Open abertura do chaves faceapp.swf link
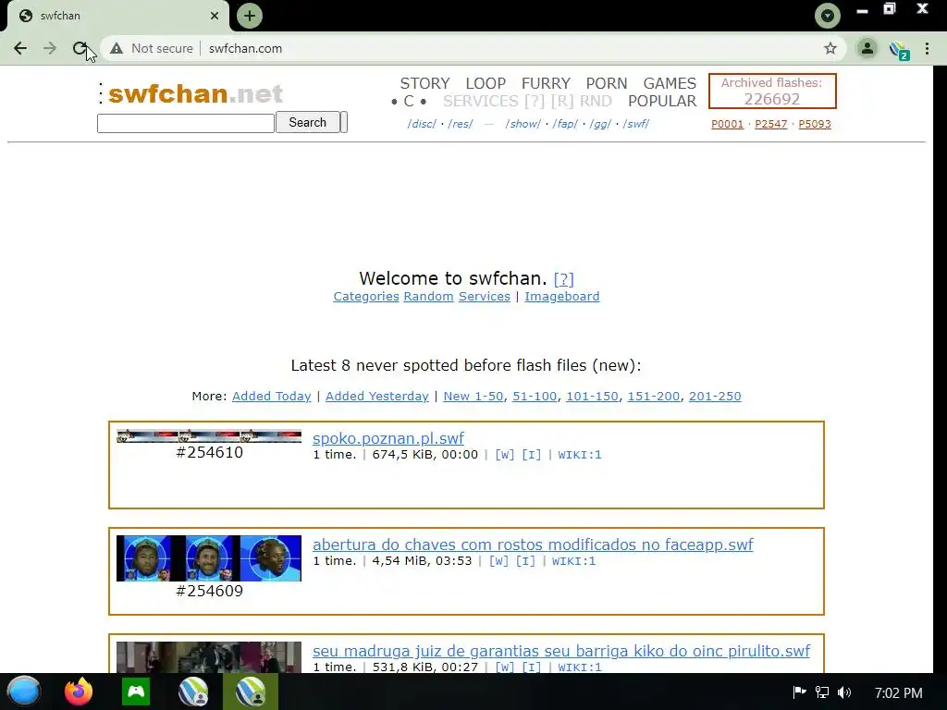The height and width of the screenshot is (710, 947). [x=533, y=545]
